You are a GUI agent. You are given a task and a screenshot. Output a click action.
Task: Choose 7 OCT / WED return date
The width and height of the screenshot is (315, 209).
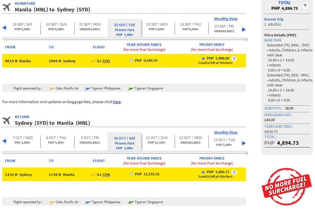click(x=22, y=140)
